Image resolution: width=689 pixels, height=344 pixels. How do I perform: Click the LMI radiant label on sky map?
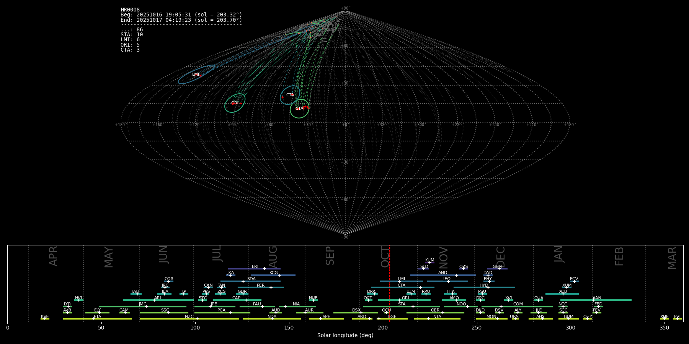195,75
